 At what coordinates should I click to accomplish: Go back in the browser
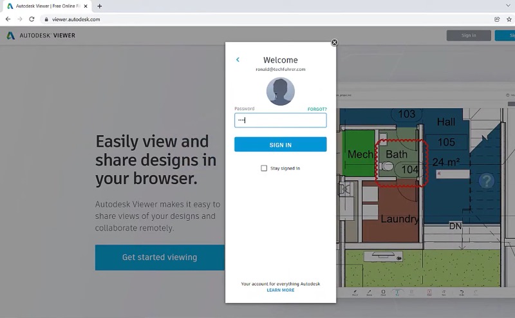(x=8, y=19)
